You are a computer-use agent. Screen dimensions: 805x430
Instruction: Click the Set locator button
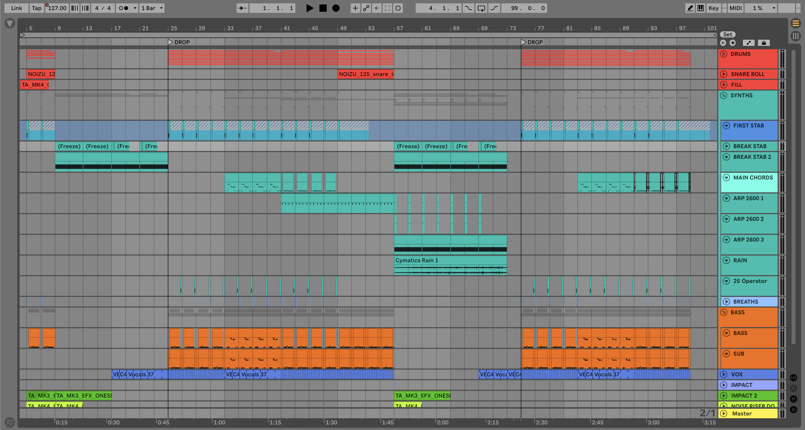coord(728,34)
